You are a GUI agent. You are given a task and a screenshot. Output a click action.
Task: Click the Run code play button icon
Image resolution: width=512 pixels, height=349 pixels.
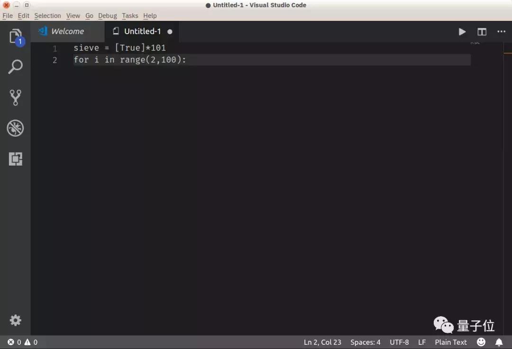click(462, 32)
